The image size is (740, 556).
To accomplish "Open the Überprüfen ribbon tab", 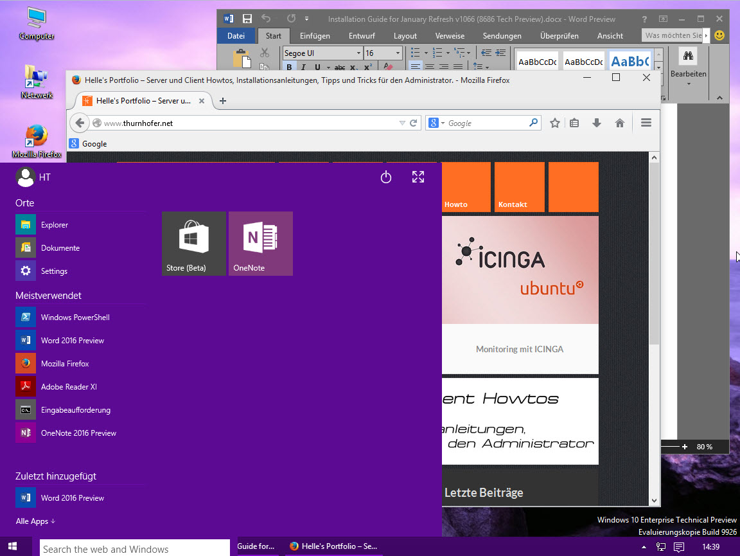I will click(559, 36).
